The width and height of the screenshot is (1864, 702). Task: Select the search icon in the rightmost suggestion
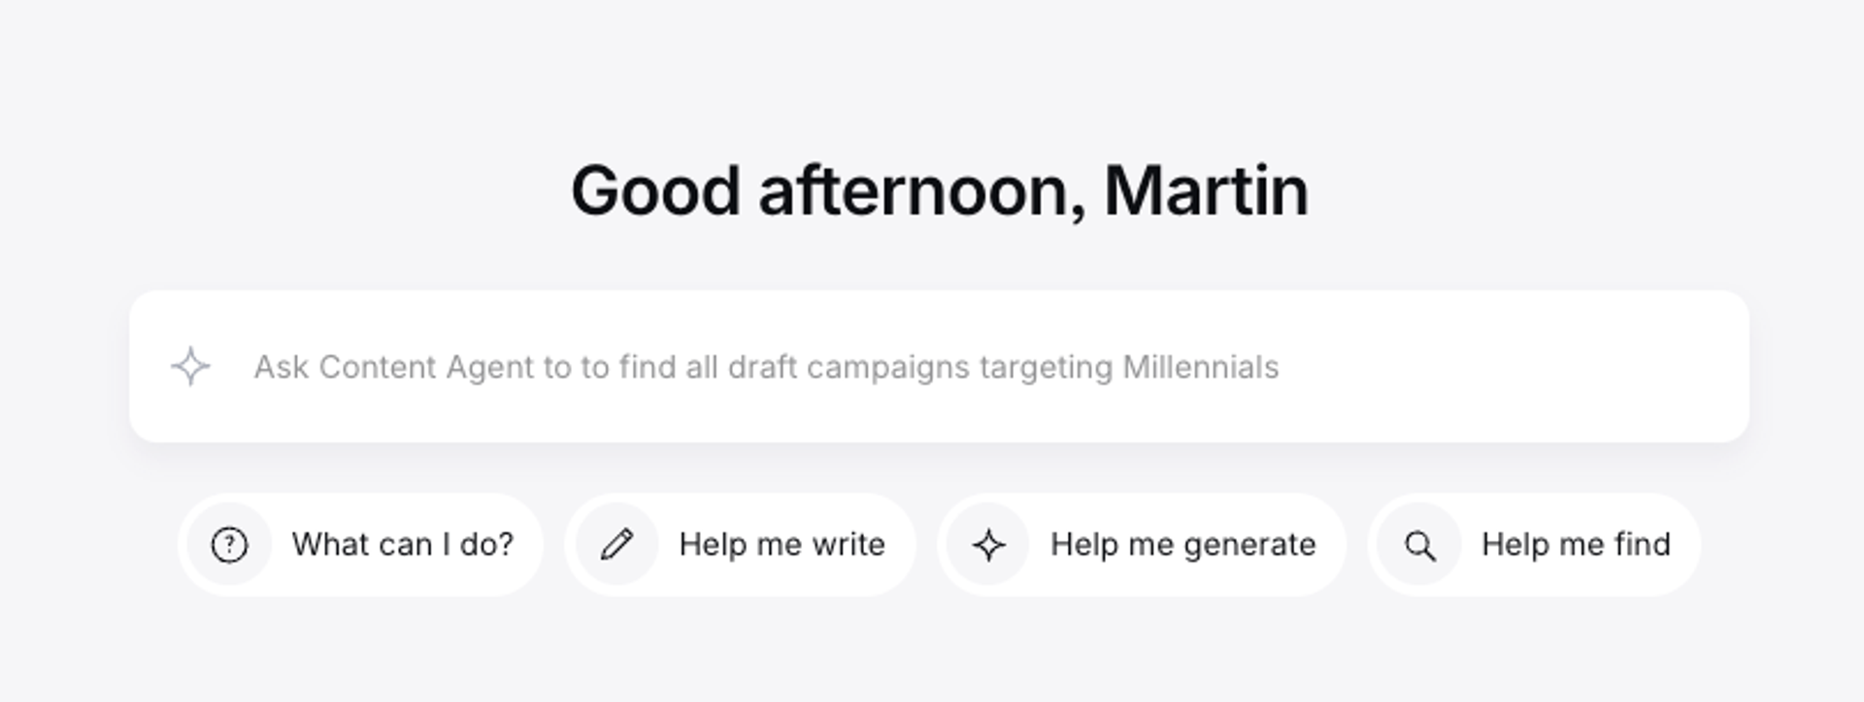point(1421,545)
